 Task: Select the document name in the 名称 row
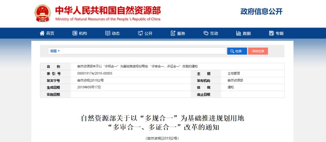click(137, 67)
